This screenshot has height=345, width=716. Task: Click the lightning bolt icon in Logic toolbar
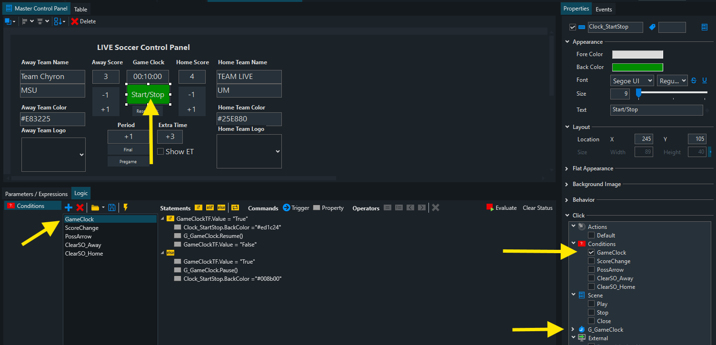point(126,207)
